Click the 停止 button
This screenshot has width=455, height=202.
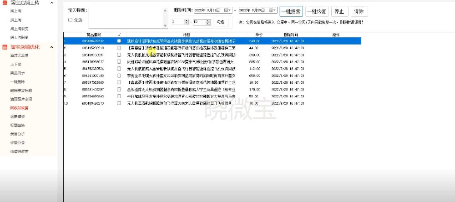[339, 12]
